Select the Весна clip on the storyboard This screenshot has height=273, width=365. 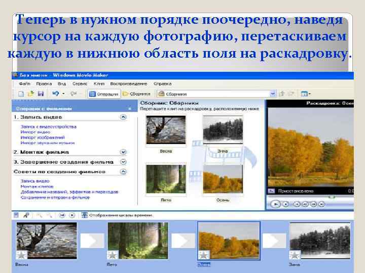(x=47, y=241)
